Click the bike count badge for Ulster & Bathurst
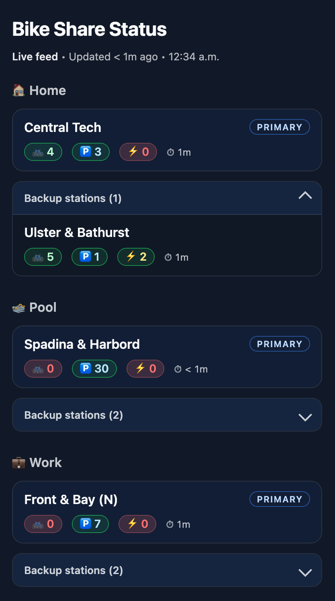The image size is (335, 601). (43, 257)
